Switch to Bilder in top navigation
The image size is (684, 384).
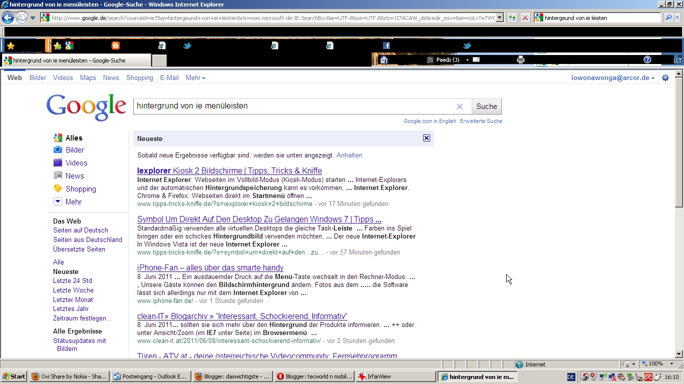click(x=38, y=78)
